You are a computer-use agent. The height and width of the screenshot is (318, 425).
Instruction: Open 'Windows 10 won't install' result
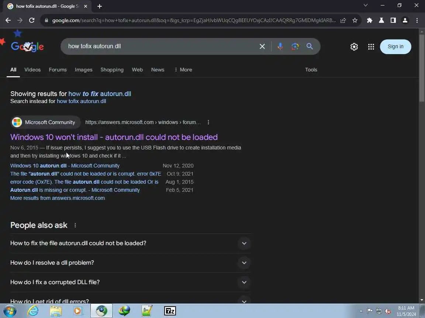pyautogui.click(x=114, y=137)
